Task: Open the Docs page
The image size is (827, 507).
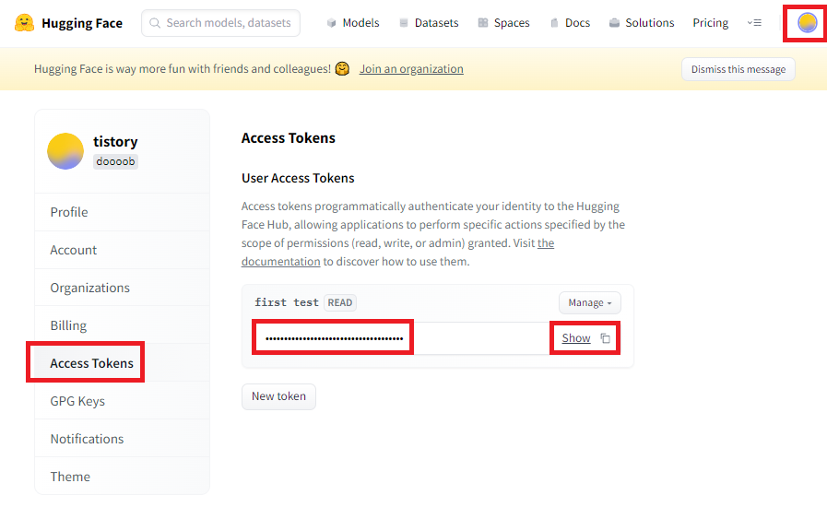Action: click(x=570, y=23)
